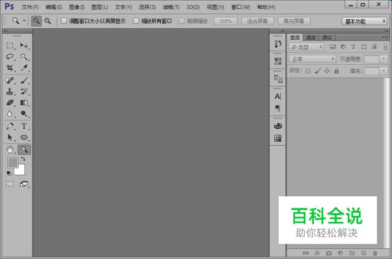Click the 填充屏幕 button
This screenshot has height=259, width=392.
pyautogui.click(x=294, y=21)
